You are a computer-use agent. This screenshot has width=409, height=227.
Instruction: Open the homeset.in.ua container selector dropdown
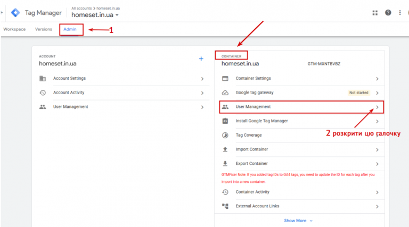pyautogui.click(x=95, y=15)
